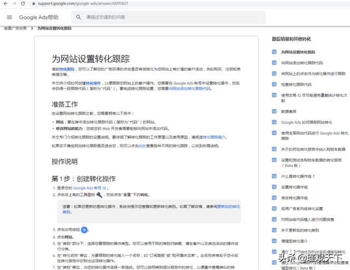Click the external-link icon after Google Ads 帐号
The height and width of the screenshot is (270, 350).
(104, 188)
